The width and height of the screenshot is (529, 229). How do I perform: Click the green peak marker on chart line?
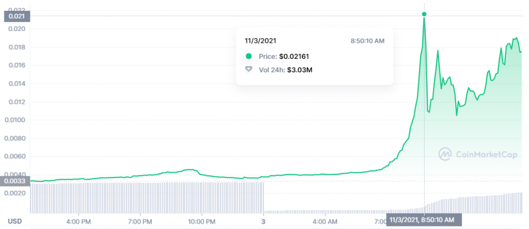pyautogui.click(x=424, y=14)
